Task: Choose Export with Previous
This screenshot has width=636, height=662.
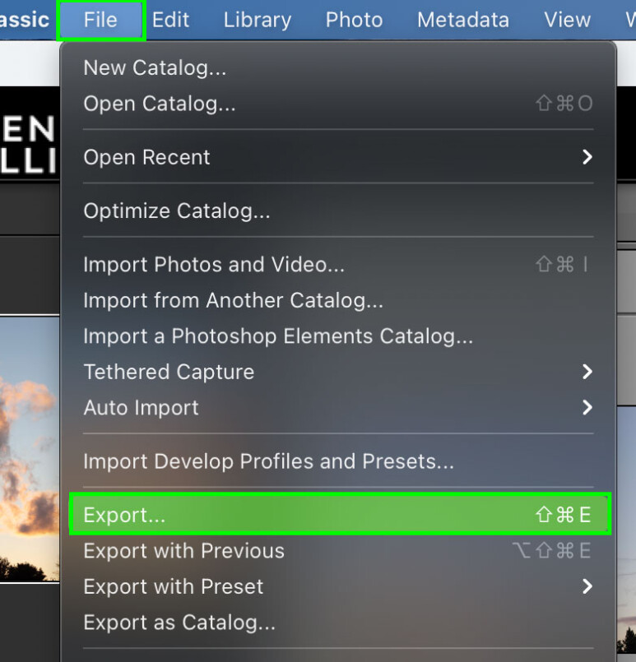Action: [183, 550]
